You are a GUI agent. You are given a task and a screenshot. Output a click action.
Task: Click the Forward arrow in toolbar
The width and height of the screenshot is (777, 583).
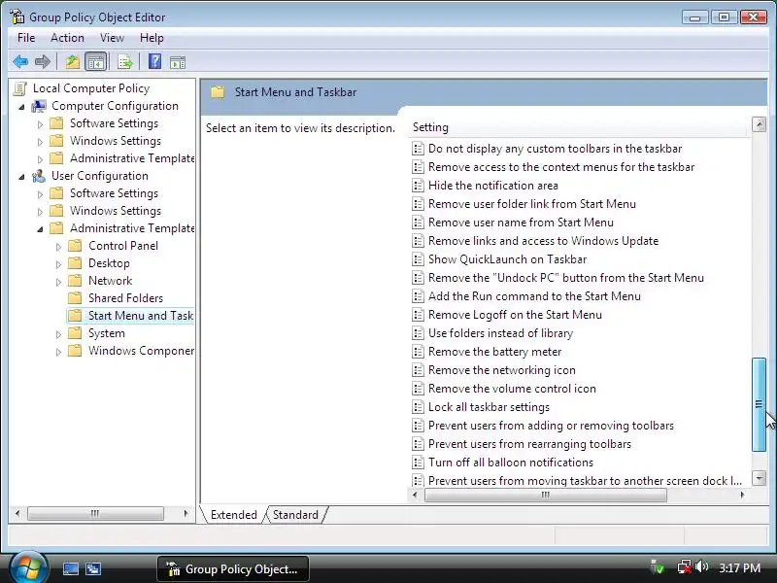(x=43, y=62)
